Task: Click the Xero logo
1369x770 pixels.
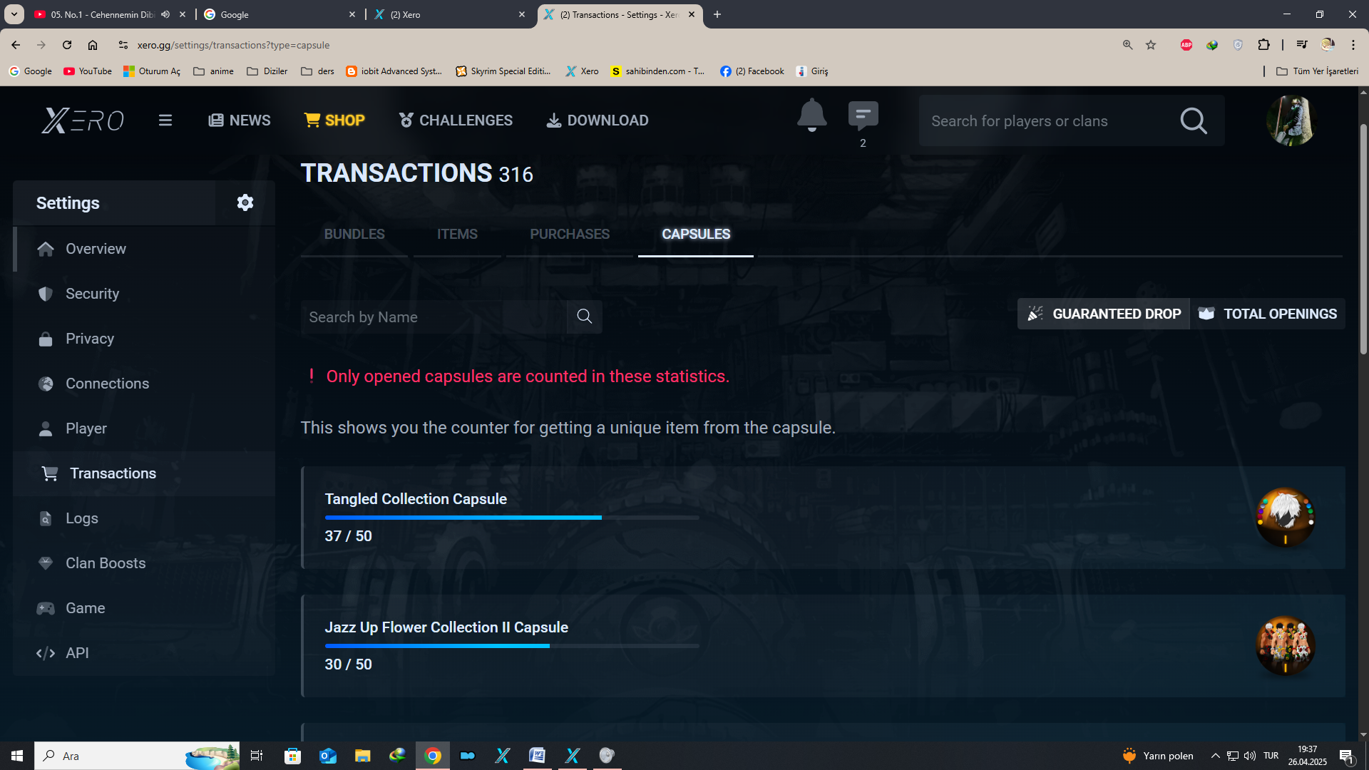Action: click(x=83, y=120)
